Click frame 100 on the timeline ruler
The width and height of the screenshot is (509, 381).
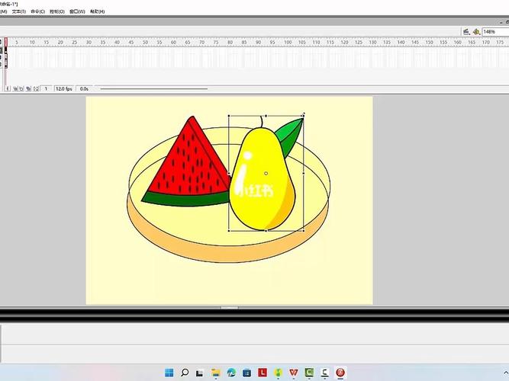(x=288, y=42)
